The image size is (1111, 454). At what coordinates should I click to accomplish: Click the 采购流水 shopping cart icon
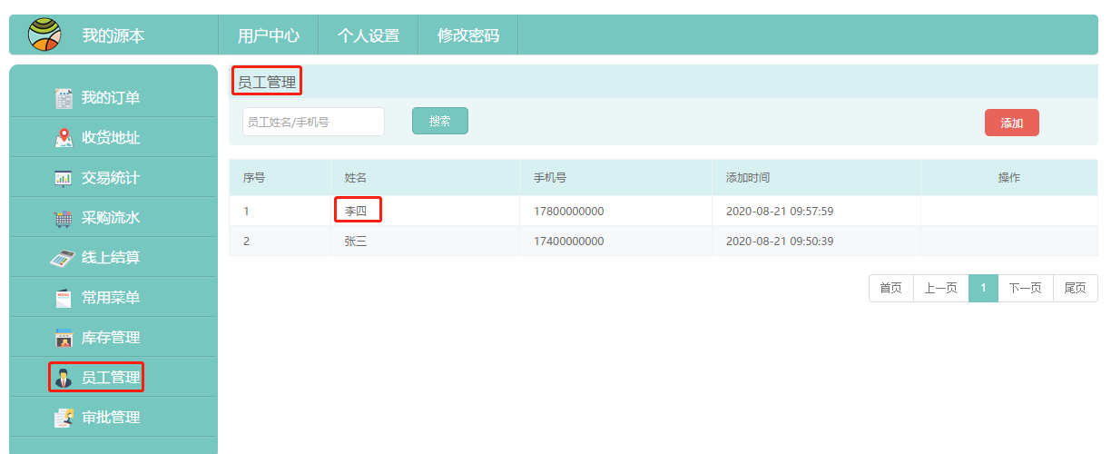[x=64, y=218]
